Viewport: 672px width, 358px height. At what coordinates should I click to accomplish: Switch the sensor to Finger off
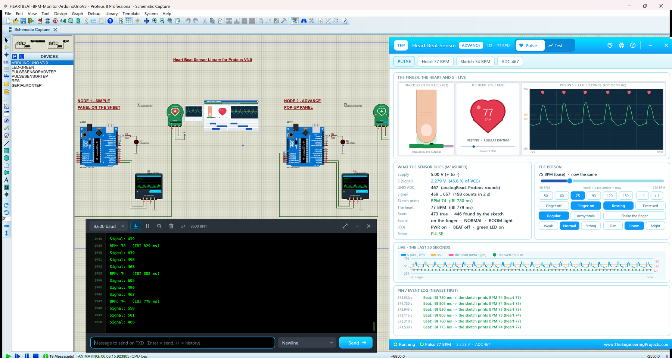553,206
